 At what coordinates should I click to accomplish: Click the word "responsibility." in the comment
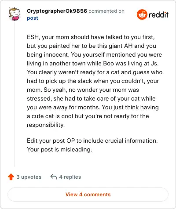[x=46, y=125]
